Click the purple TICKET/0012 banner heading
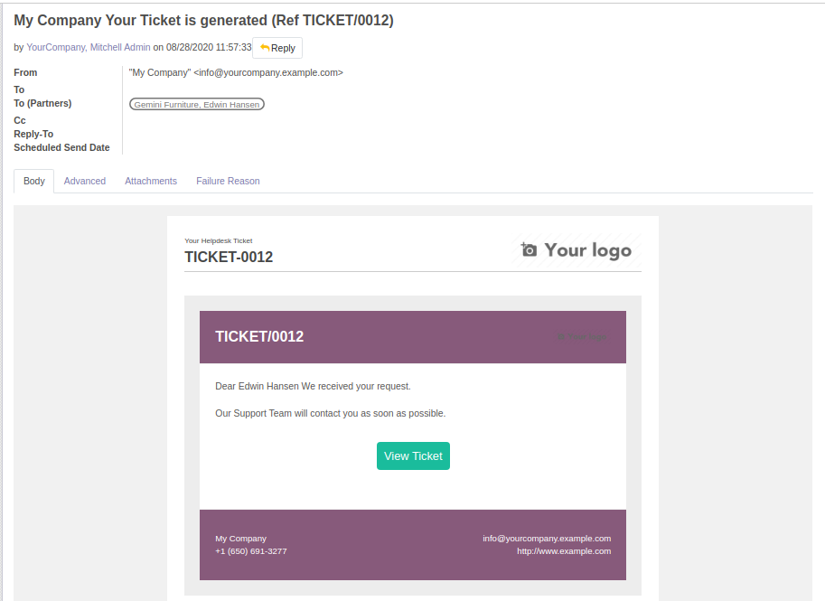 click(259, 336)
